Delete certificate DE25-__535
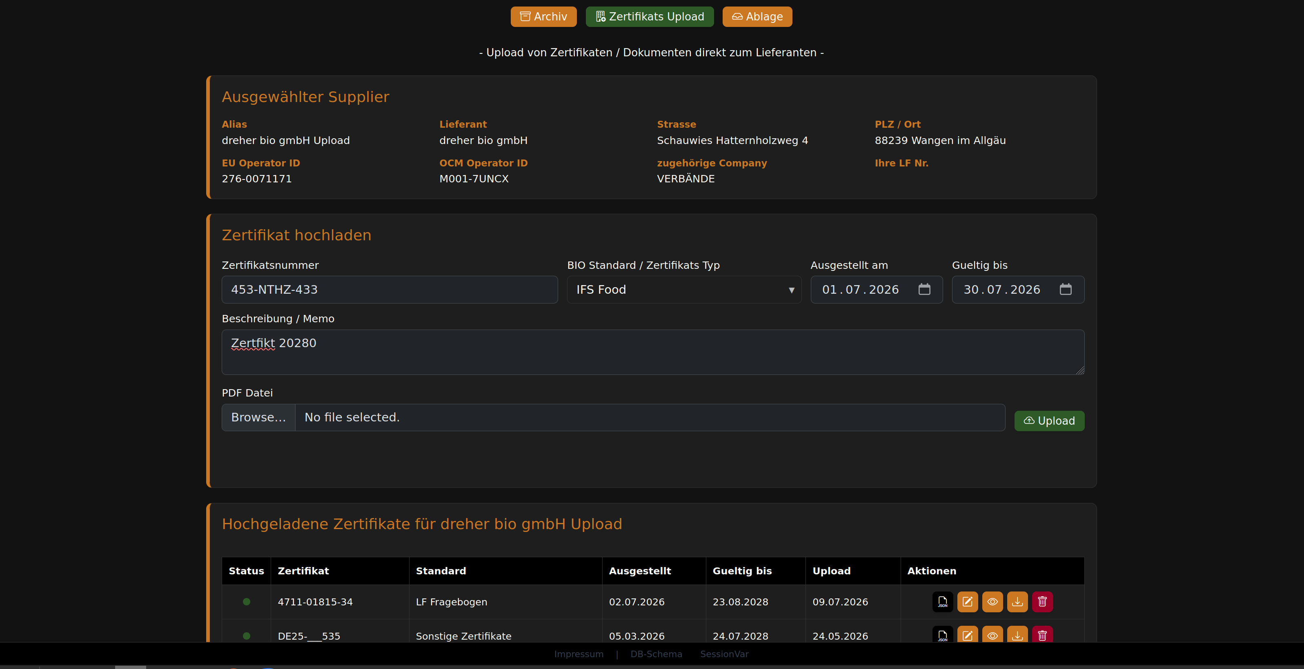This screenshot has height=669, width=1304. (x=1042, y=635)
